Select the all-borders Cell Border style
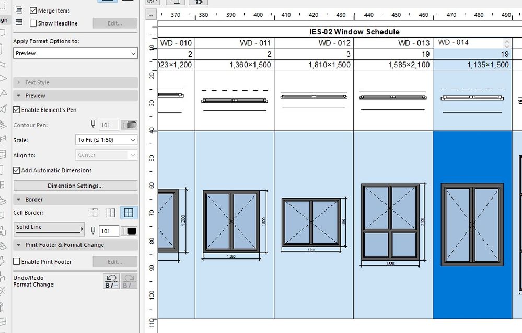Image resolution: width=522 pixels, height=333 pixels. pos(128,213)
